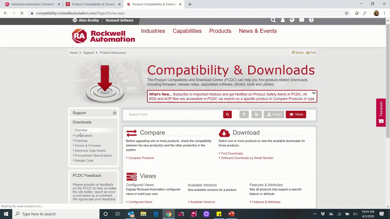This screenshot has width=390, height=219.
Task: Open the News & Events menu
Action: tap(258, 31)
